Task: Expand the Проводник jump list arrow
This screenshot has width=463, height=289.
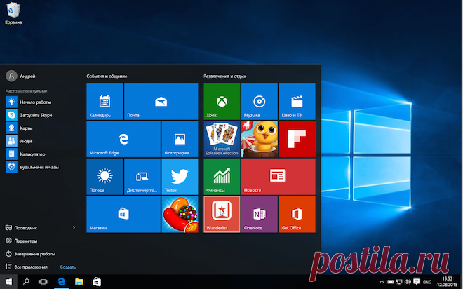Action: pos(74,227)
